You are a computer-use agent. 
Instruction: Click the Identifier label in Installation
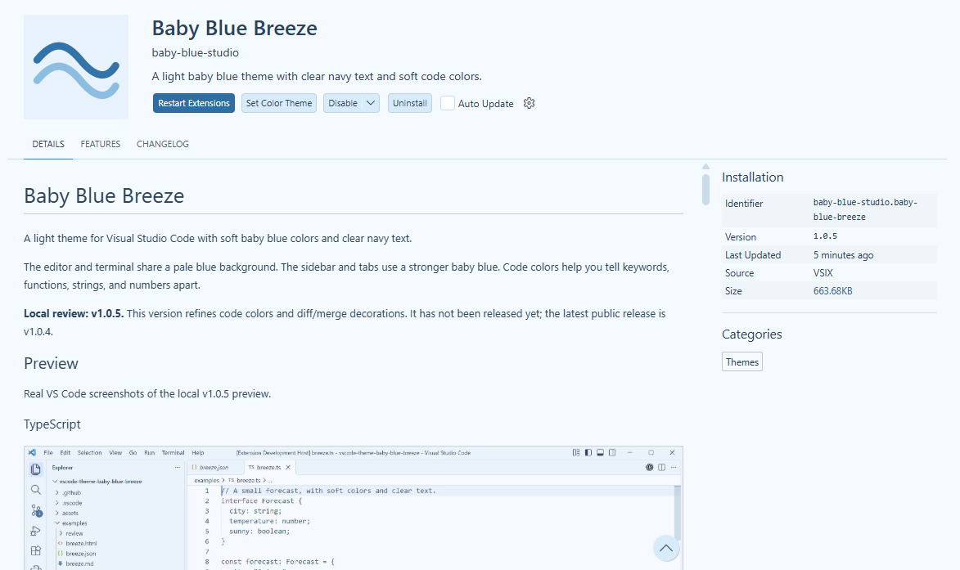(x=744, y=204)
